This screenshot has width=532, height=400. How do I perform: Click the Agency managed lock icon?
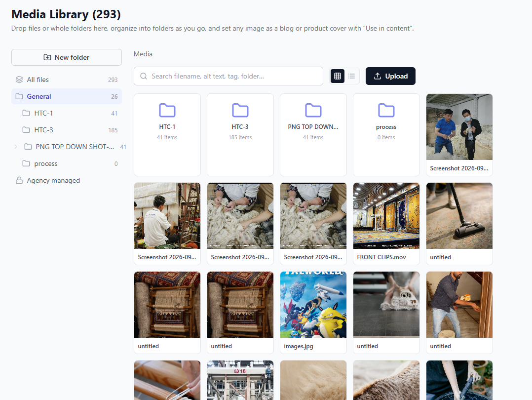(19, 180)
